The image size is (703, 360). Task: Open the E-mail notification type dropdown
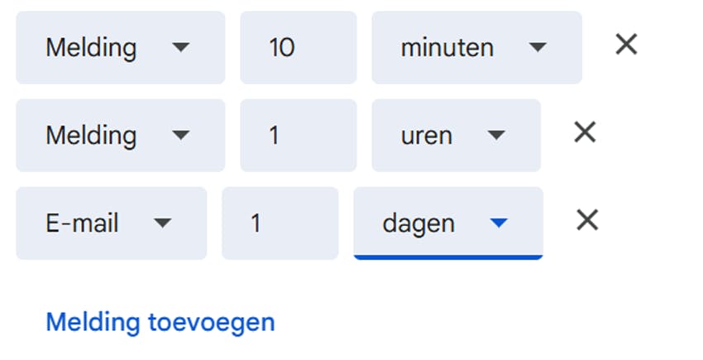click(111, 223)
